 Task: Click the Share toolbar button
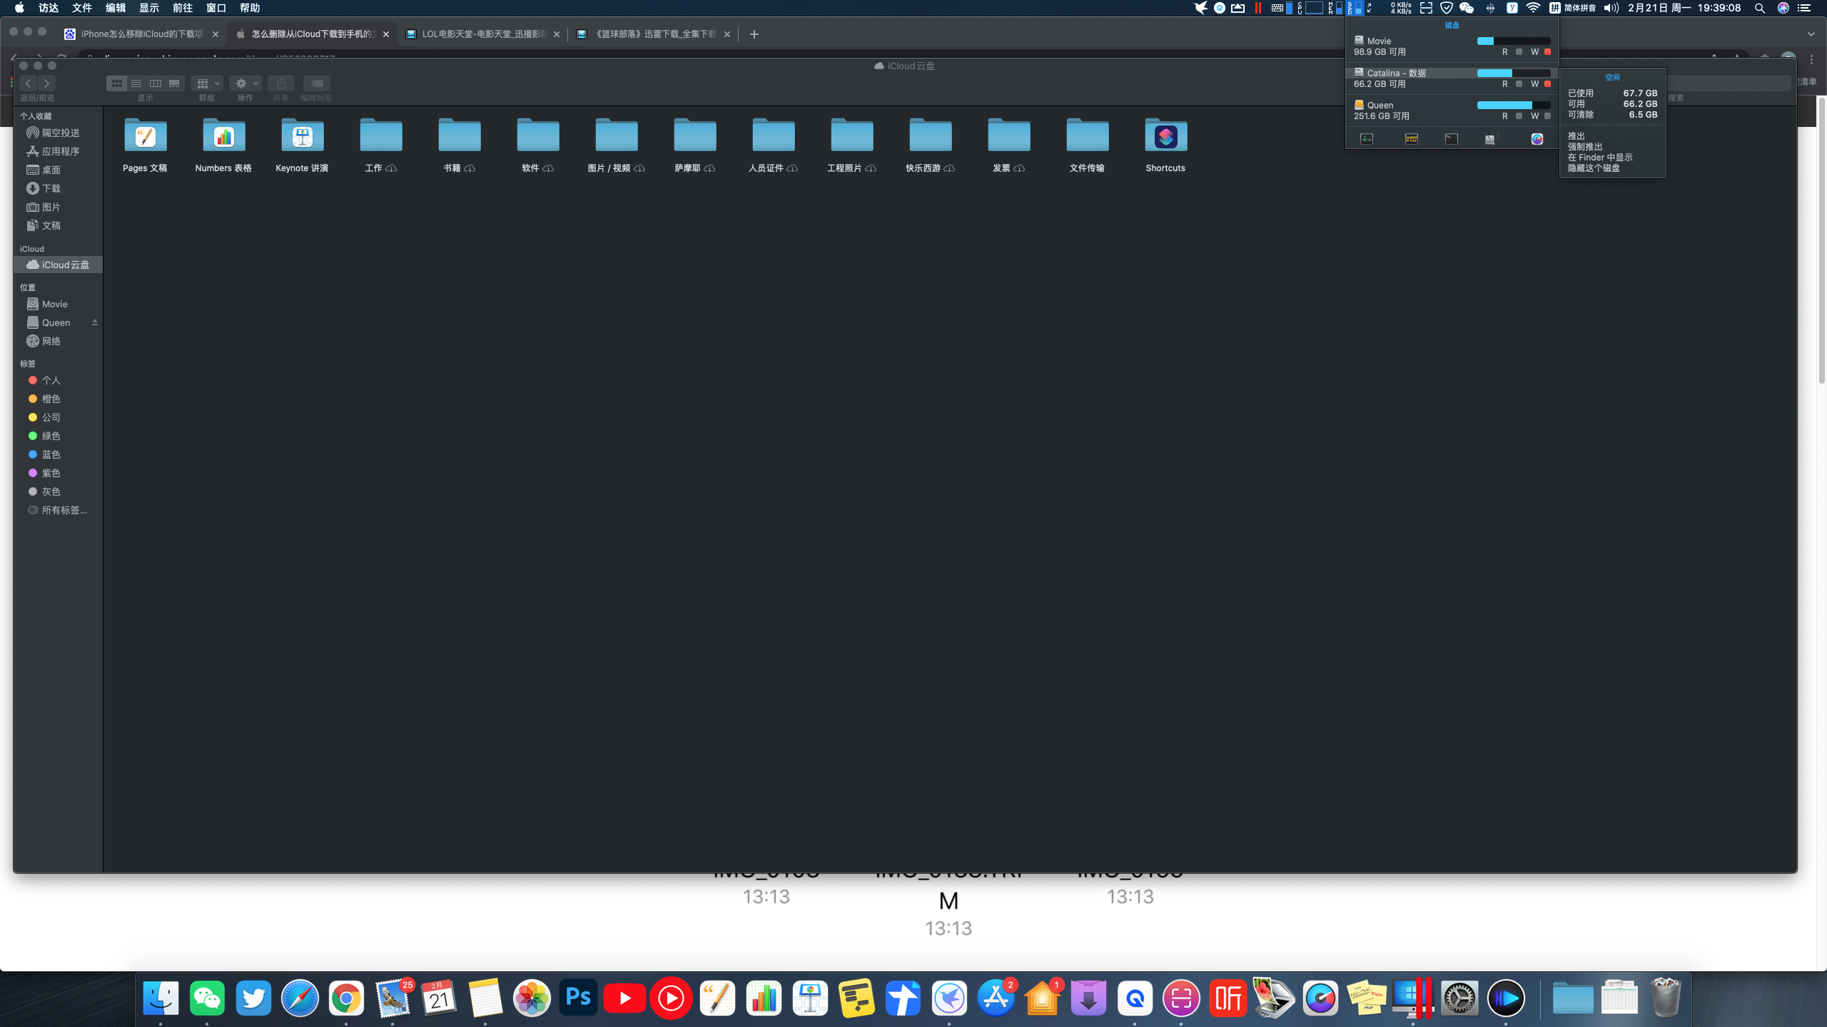(x=281, y=83)
